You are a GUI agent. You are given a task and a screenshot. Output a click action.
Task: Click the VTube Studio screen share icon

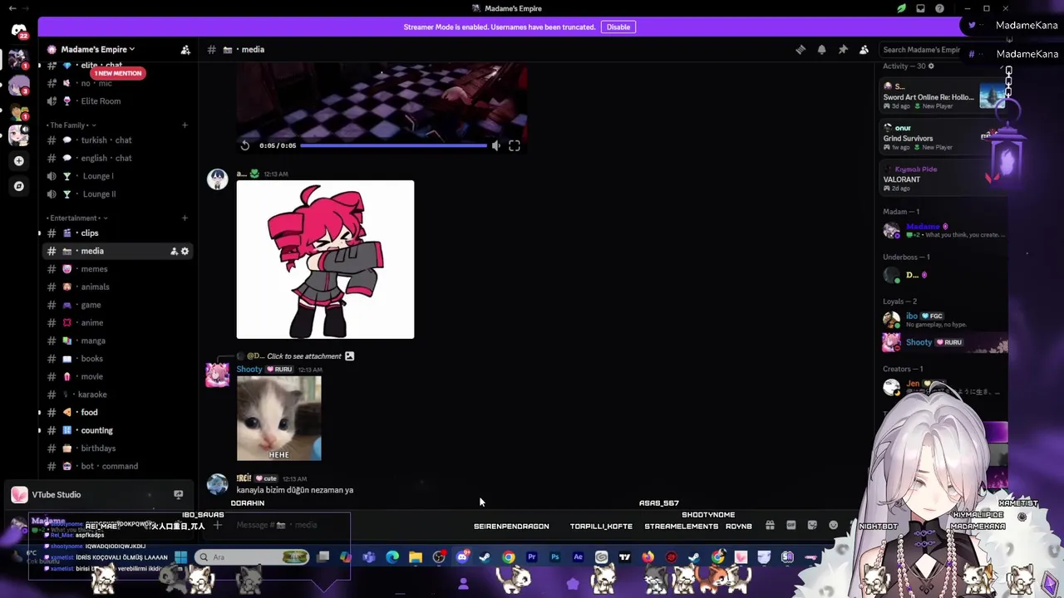pyautogui.click(x=178, y=494)
